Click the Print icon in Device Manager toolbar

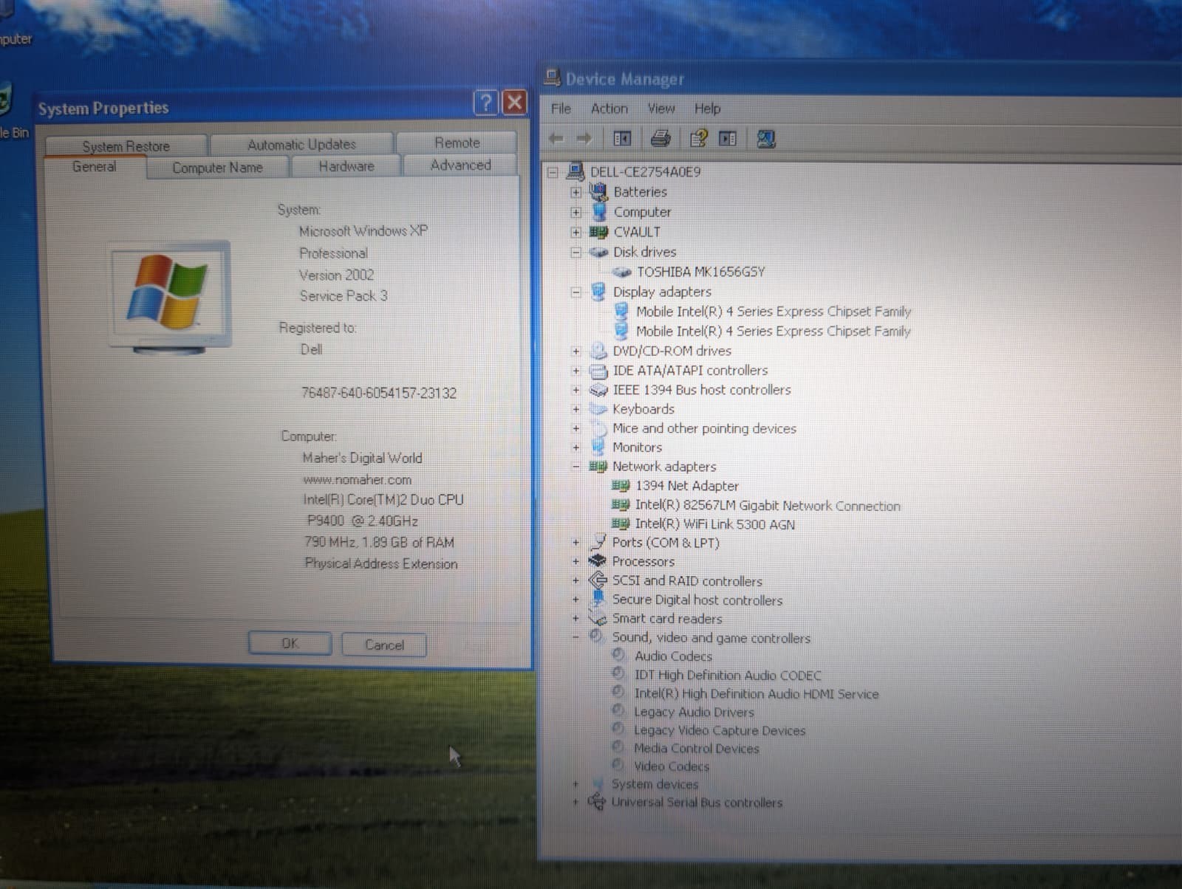[x=660, y=138]
